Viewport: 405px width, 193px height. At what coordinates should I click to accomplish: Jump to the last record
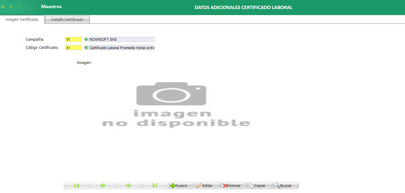pyautogui.click(x=155, y=185)
